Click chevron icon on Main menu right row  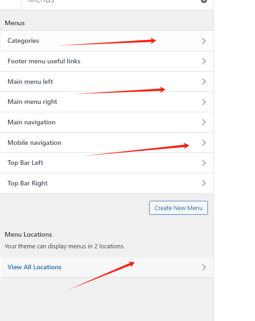tap(204, 102)
